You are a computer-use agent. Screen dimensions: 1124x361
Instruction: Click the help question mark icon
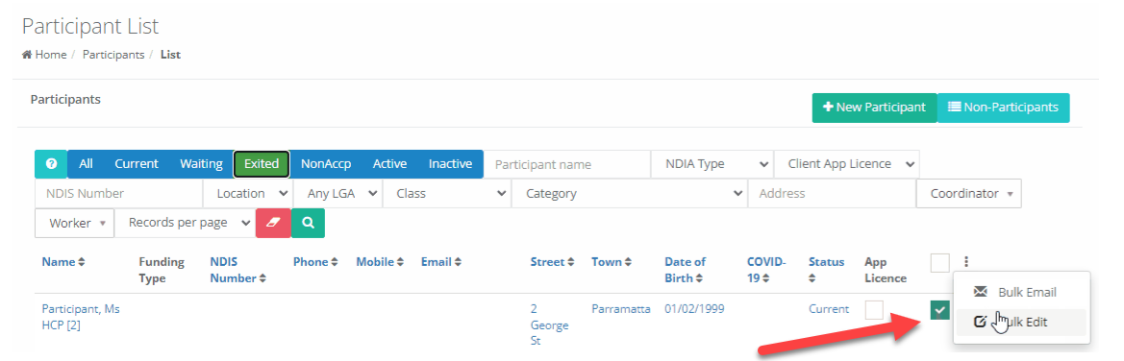point(51,164)
